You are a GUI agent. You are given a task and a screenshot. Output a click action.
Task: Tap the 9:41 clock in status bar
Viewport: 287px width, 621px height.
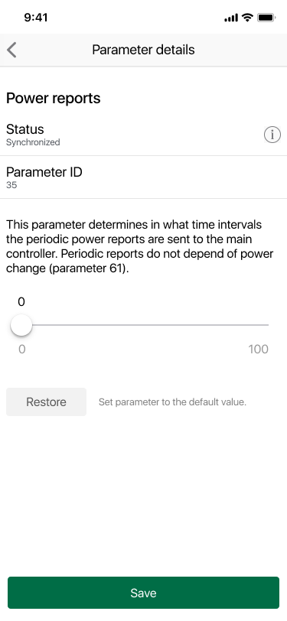pos(36,18)
